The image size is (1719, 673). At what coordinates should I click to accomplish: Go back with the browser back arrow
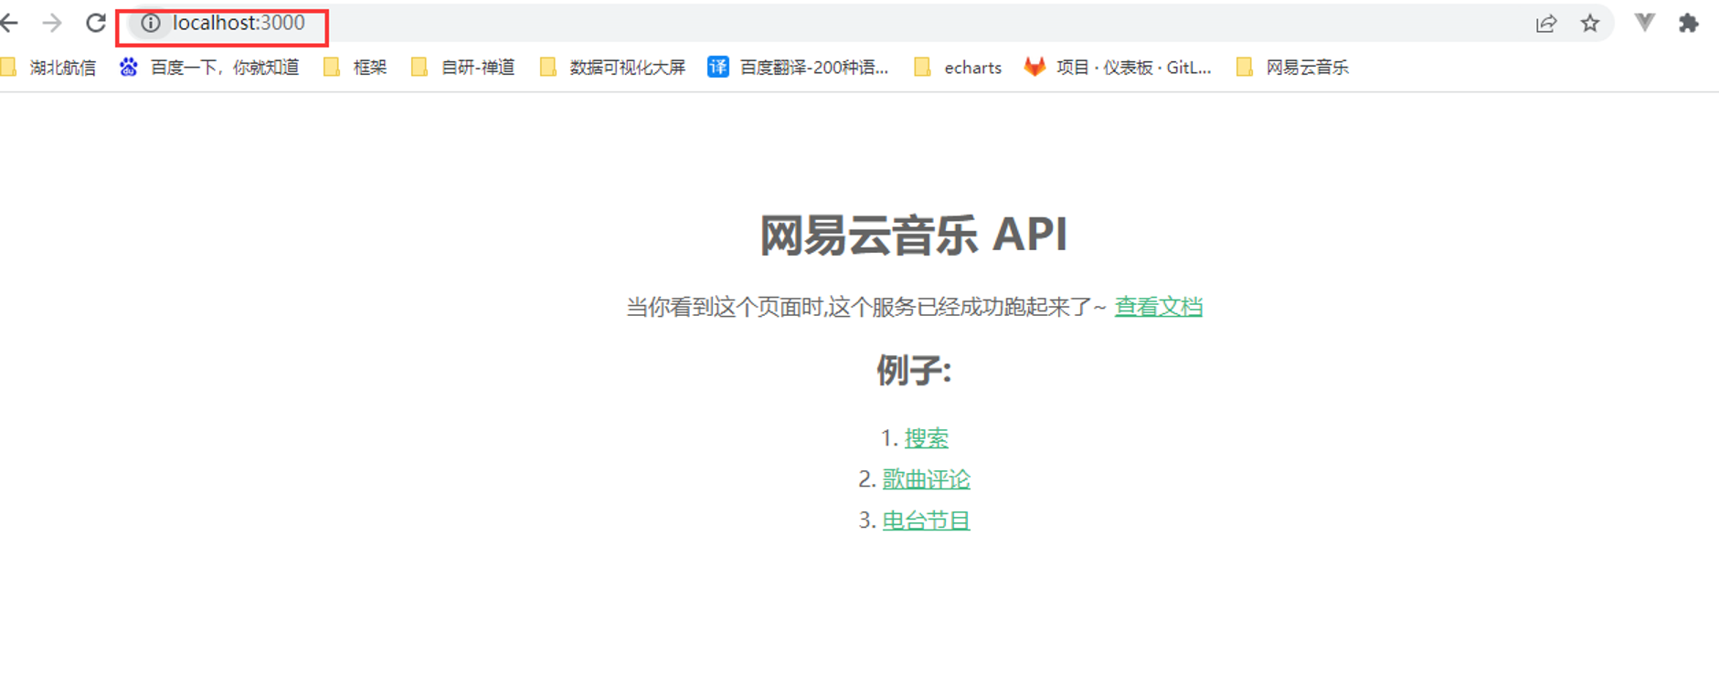point(9,23)
